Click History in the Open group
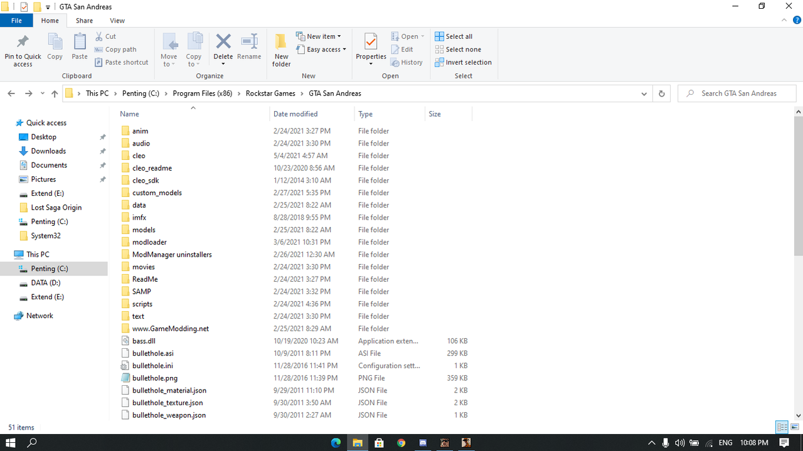This screenshot has height=451, width=803. 407,62
